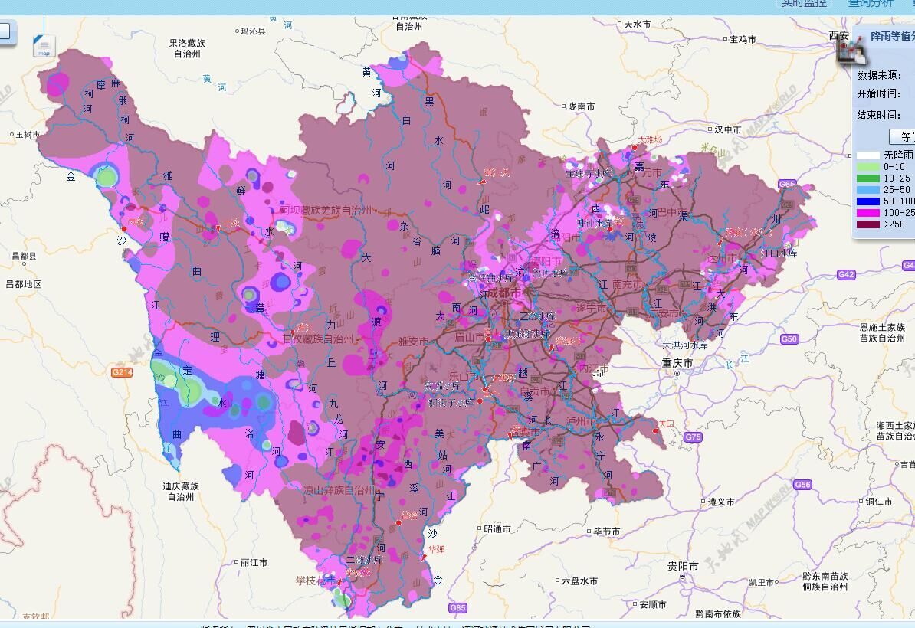
Task: Click the 成都市 city label
Action: pyautogui.click(x=505, y=293)
